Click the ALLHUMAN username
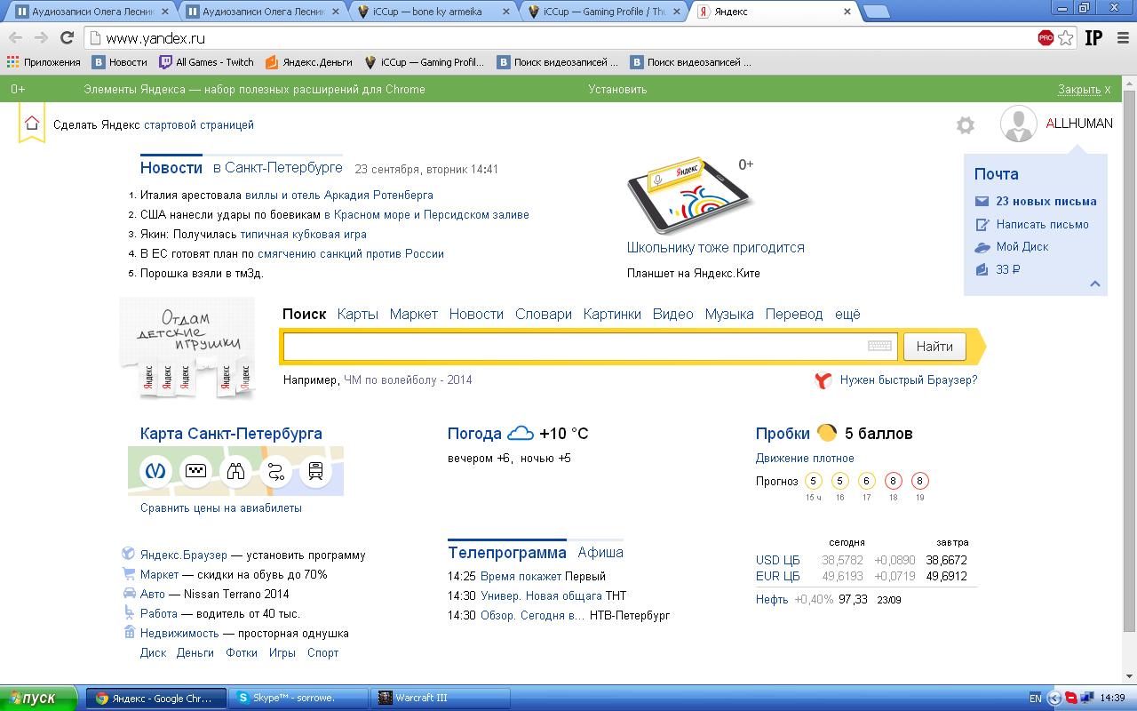Image resolution: width=1137 pixels, height=711 pixels. [x=1079, y=124]
